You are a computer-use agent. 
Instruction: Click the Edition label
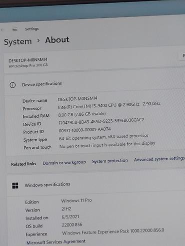(32, 202)
